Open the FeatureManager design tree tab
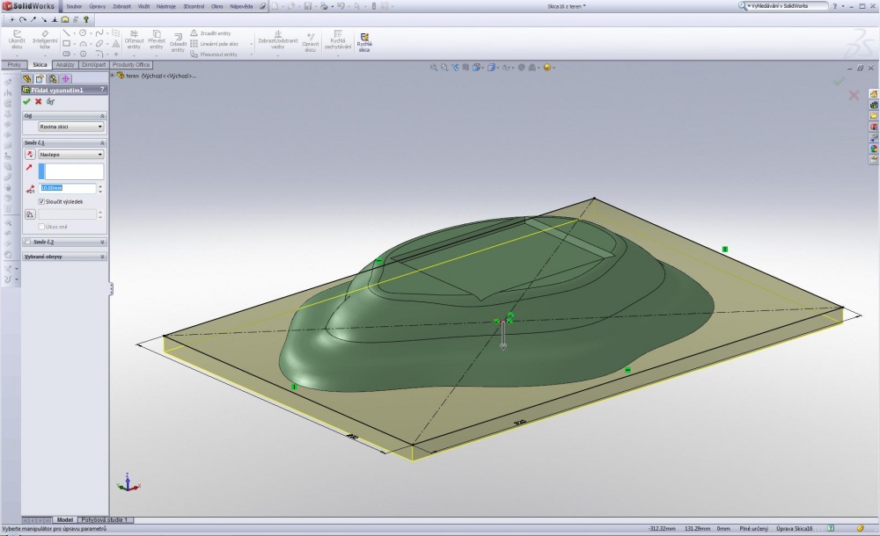 point(27,78)
